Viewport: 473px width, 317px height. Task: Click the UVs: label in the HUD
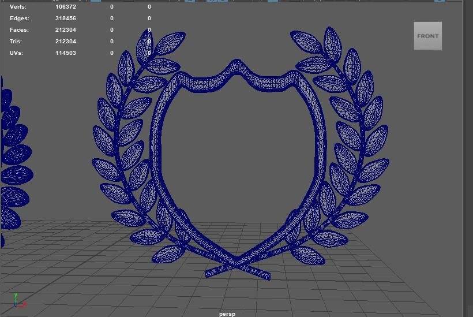click(x=16, y=53)
